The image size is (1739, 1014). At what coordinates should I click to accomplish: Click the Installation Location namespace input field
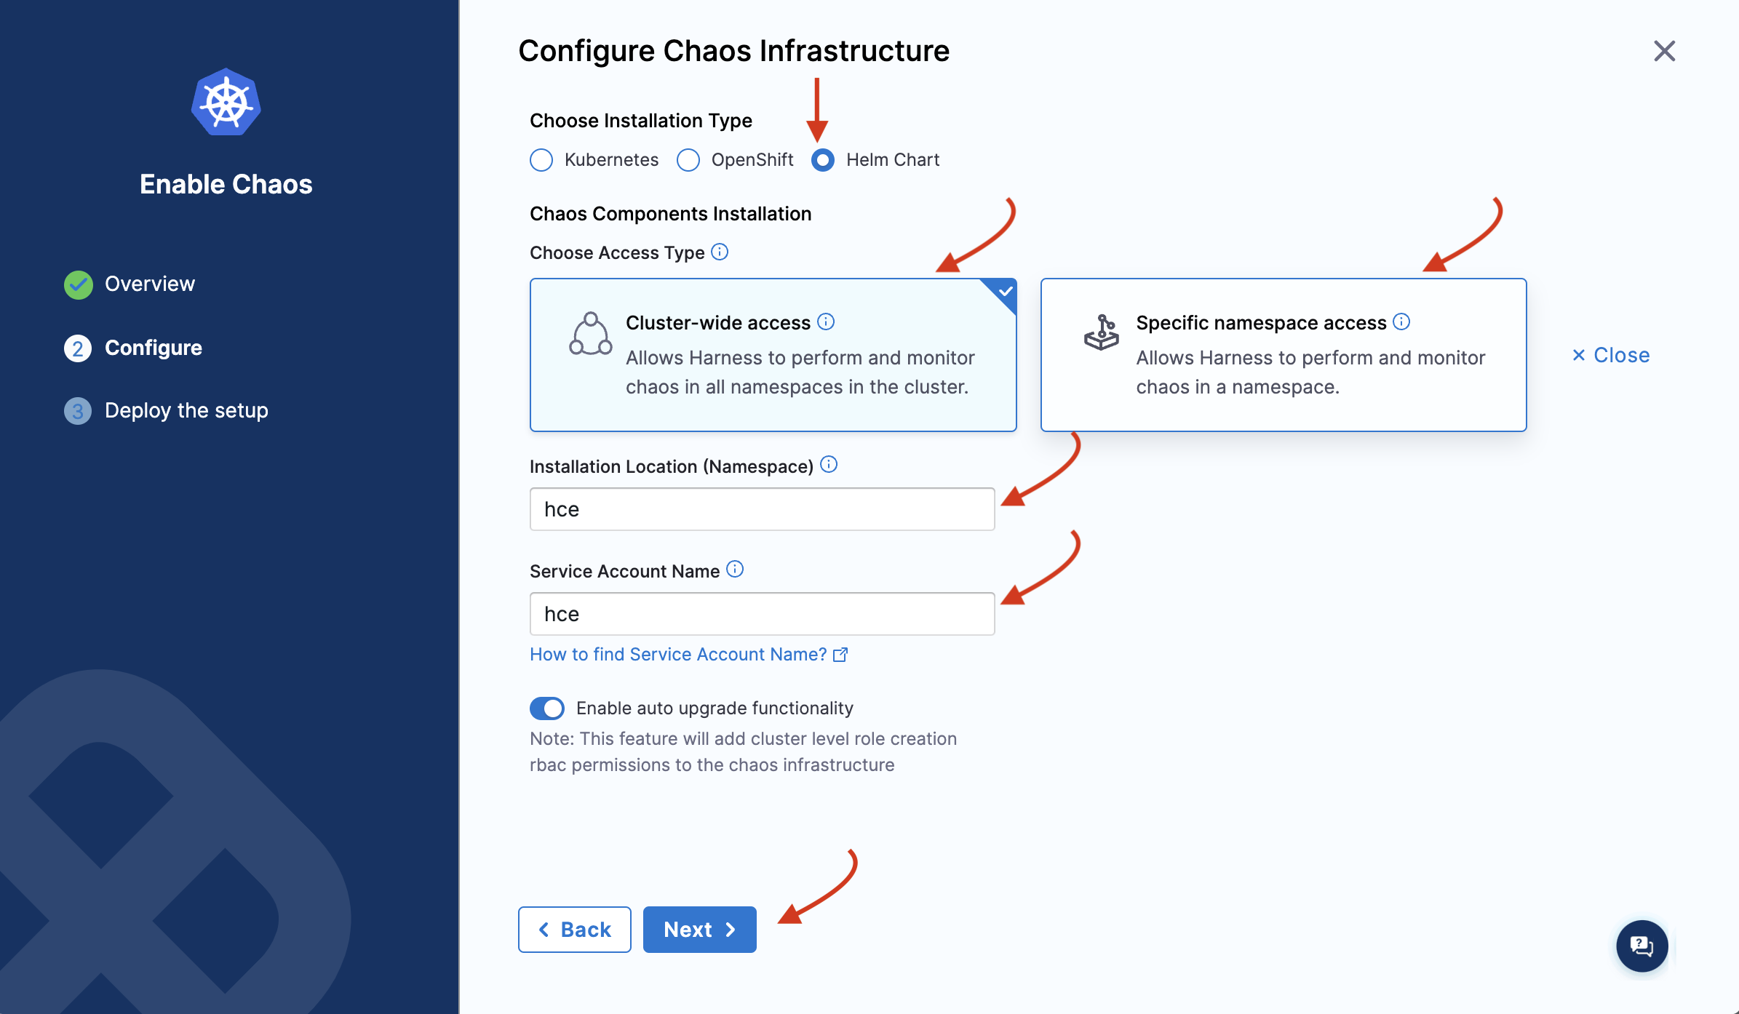coord(762,509)
